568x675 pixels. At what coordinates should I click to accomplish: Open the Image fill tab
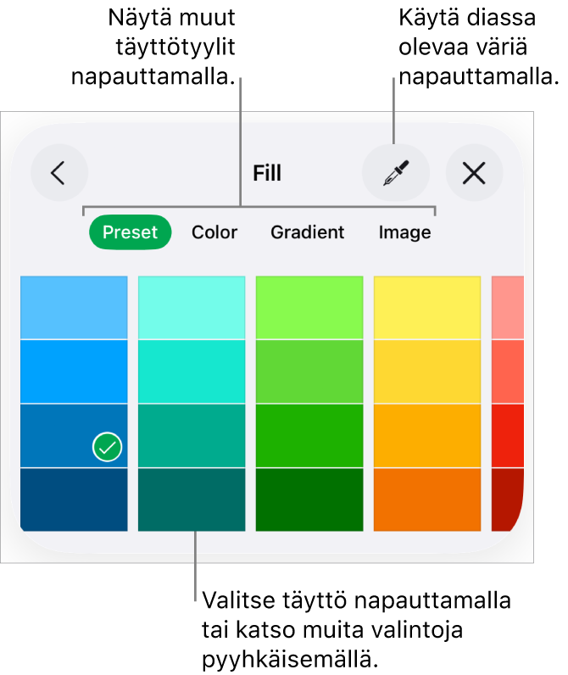pyautogui.click(x=404, y=232)
